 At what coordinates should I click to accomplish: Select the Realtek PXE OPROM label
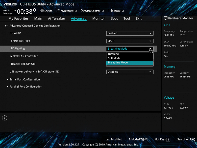[x=23, y=64]
